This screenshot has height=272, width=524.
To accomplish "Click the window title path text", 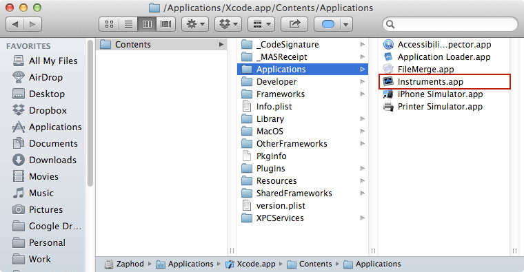I will tap(268, 8).
